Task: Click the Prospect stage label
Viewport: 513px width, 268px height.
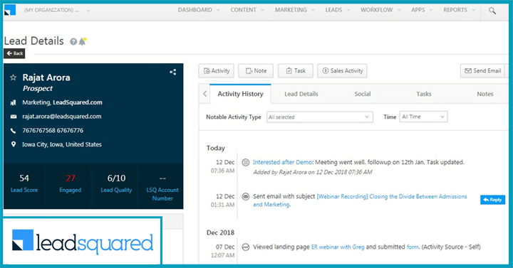Action: (x=38, y=88)
